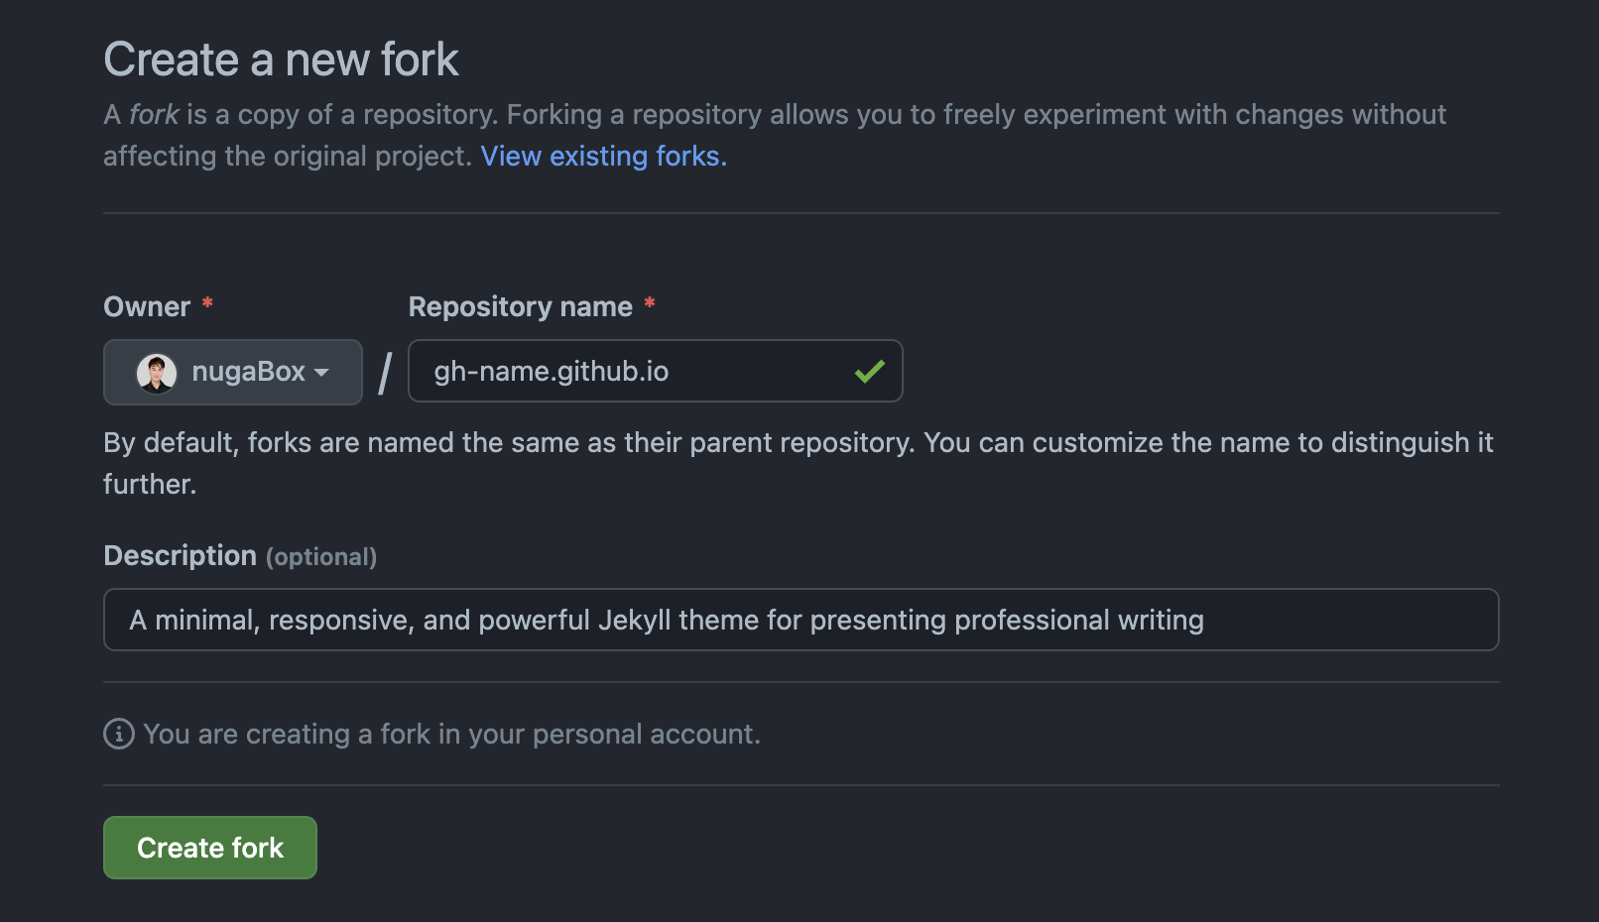
Task: Open the nugaBox owner dropdown
Action: click(x=233, y=372)
